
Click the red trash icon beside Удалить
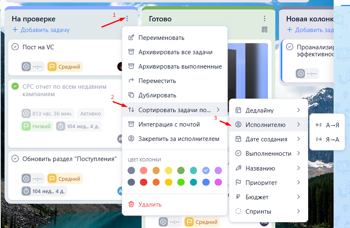(x=131, y=204)
